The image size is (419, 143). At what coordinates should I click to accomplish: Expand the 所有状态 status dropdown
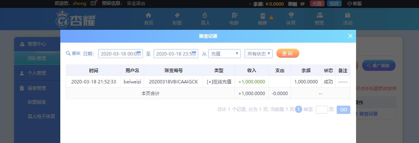point(259,54)
